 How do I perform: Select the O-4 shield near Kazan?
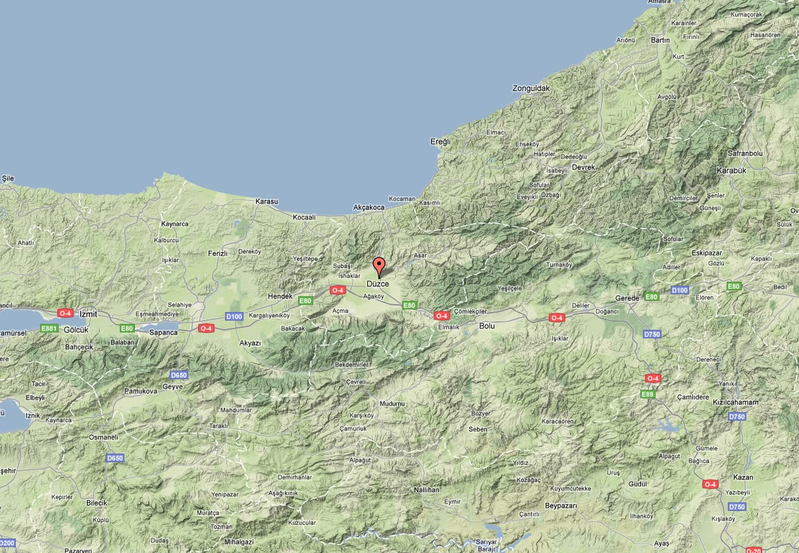click(710, 485)
